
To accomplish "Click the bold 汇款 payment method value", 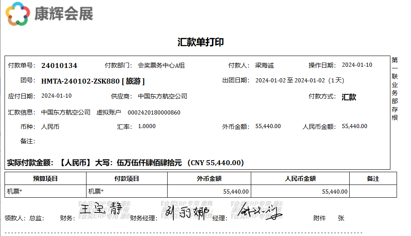I will (x=349, y=97).
